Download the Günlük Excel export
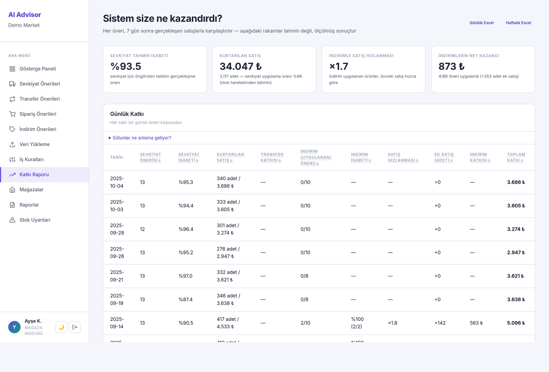549x372 pixels. click(482, 23)
